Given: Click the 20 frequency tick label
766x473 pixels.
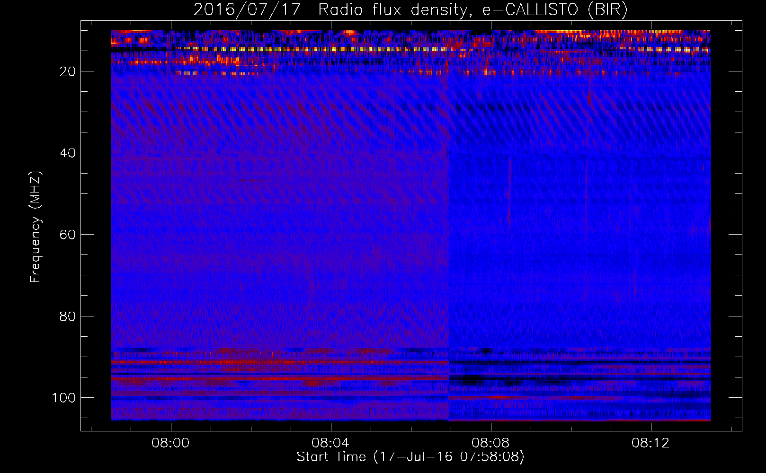Looking at the screenshot, I should point(68,71).
